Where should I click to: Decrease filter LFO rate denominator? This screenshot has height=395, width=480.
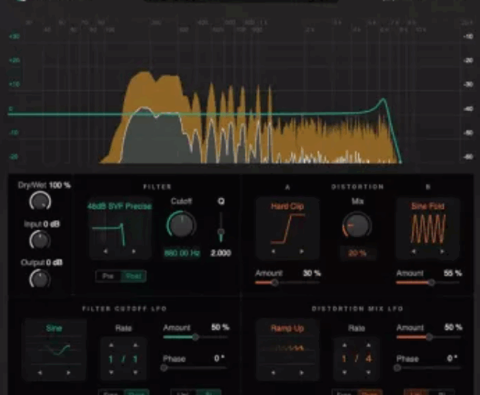(135, 372)
